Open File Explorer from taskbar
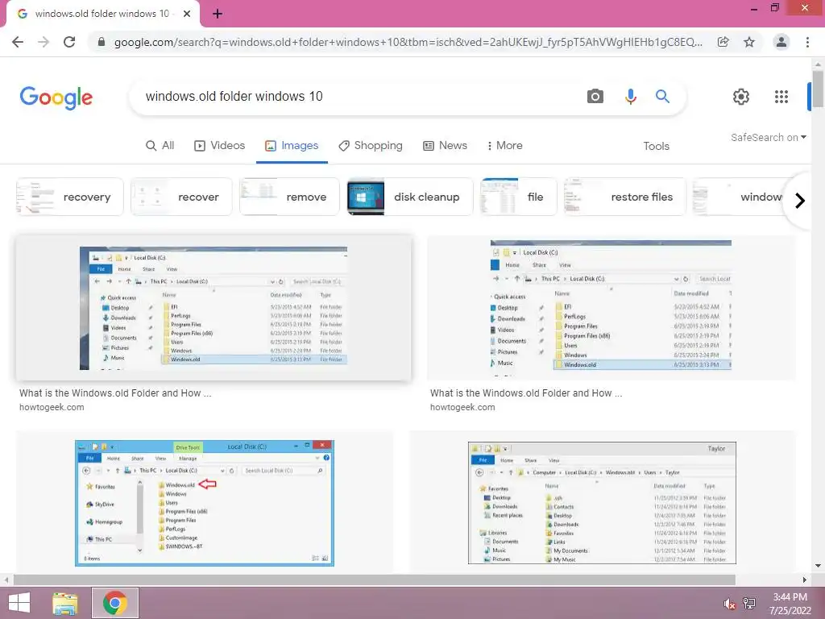Viewport: 825px width, 619px height. (x=65, y=603)
